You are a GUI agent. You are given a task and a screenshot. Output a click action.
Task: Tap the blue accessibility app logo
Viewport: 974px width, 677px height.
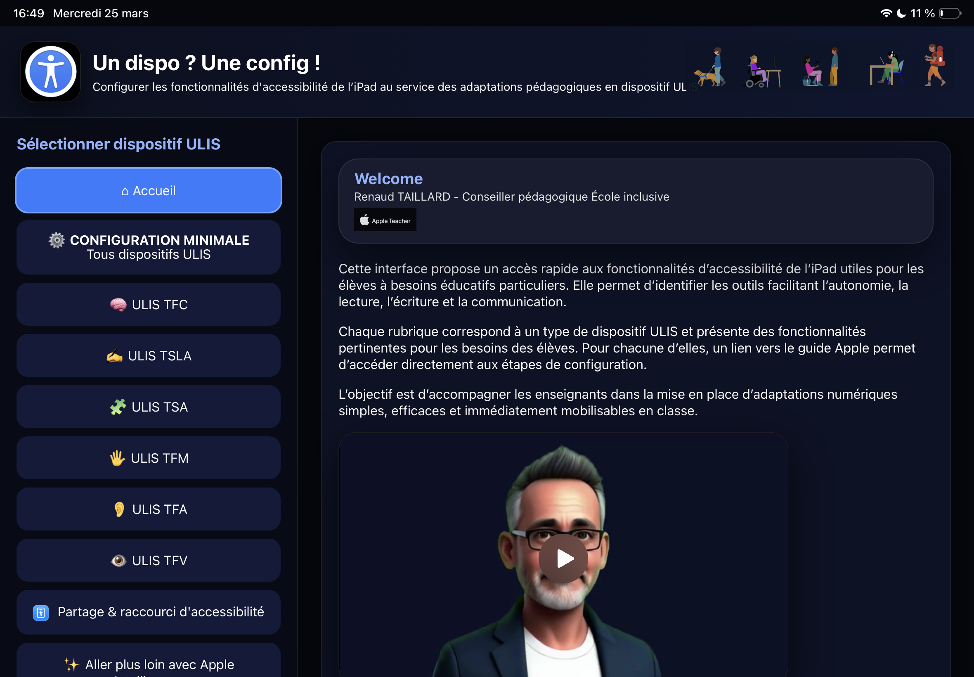[x=50, y=72]
